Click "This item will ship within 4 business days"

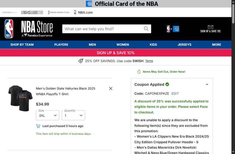pyautogui.click(x=64, y=134)
